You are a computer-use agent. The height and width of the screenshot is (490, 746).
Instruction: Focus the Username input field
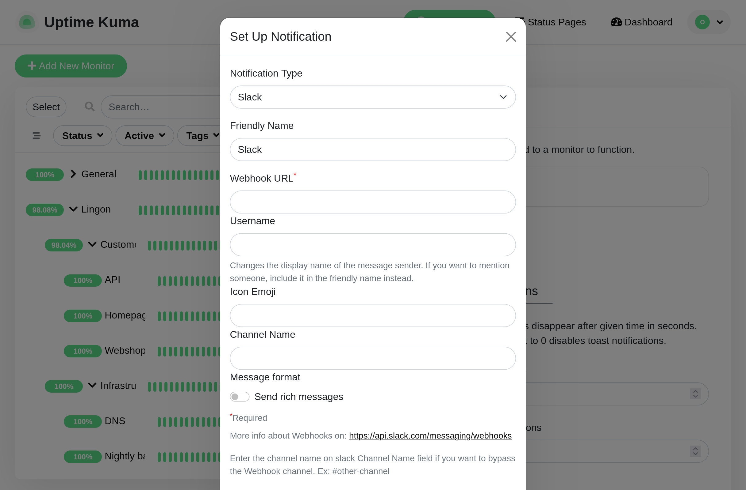click(x=373, y=245)
